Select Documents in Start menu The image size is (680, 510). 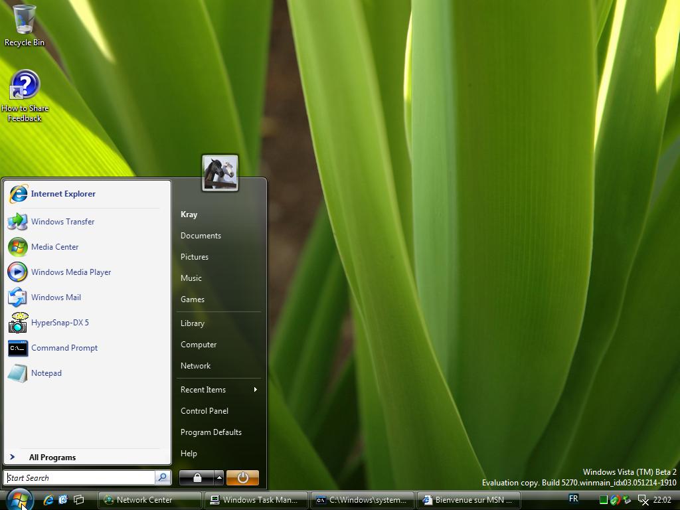click(x=201, y=236)
